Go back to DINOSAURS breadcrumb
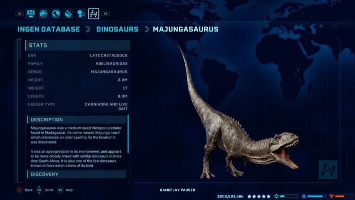 click(117, 29)
